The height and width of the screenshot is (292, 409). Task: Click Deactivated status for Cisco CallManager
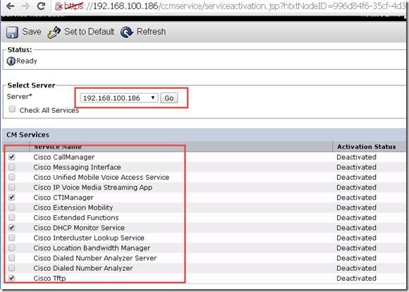pyautogui.click(x=356, y=157)
